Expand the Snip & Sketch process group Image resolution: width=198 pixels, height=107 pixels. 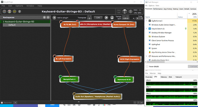click(x=146, y=29)
